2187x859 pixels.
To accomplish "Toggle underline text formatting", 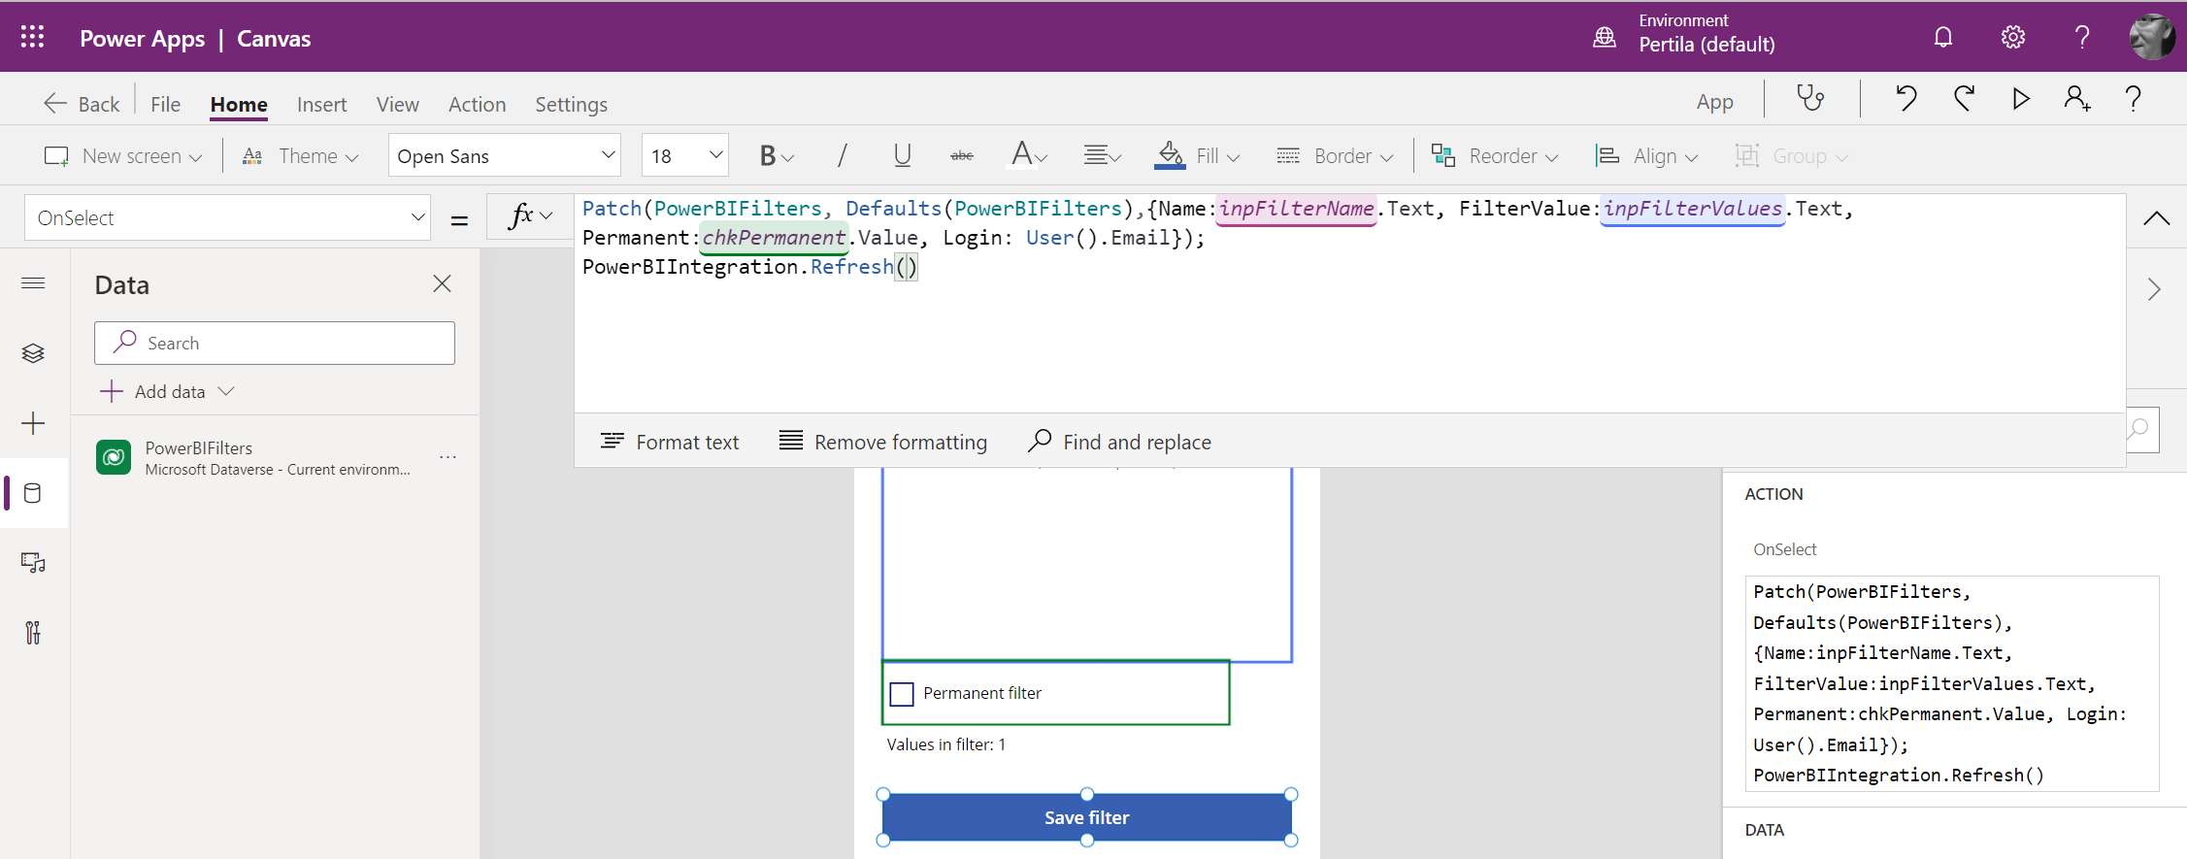I will pyautogui.click(x=902, y=155).
